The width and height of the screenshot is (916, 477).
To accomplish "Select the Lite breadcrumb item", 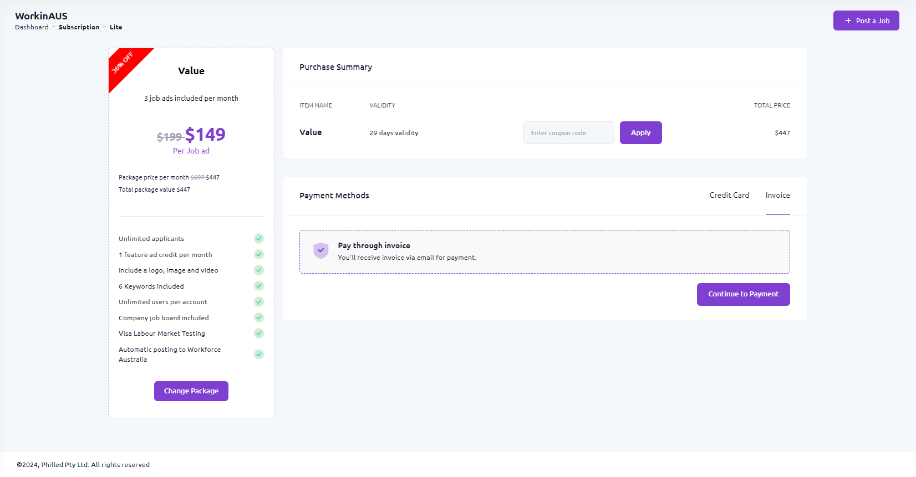I will [x=116, y=27].
